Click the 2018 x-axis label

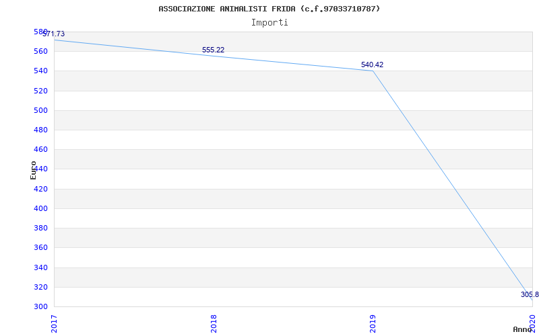pyautogui.click(x=214, y=323)
